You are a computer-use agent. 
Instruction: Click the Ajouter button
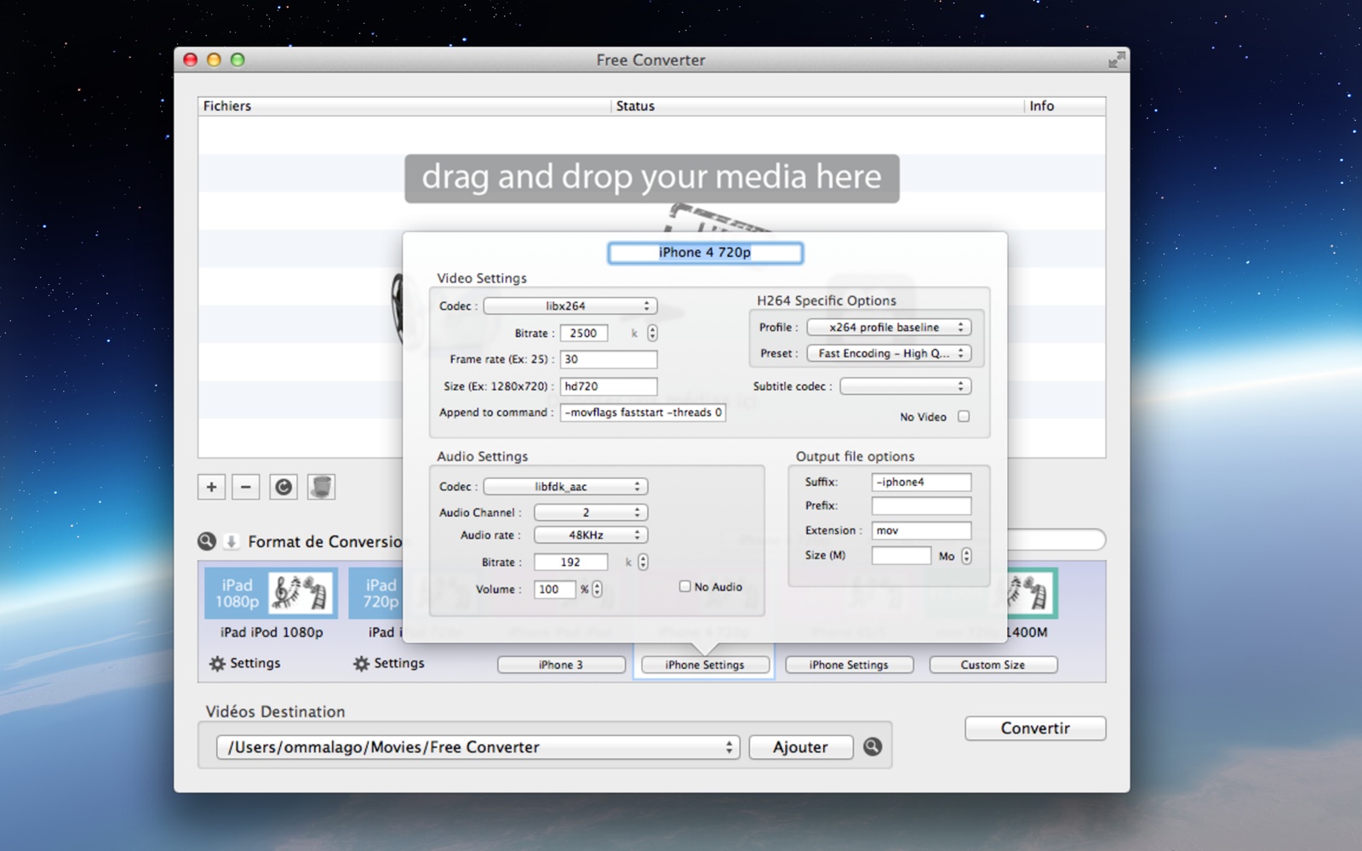tap(800, 747)
